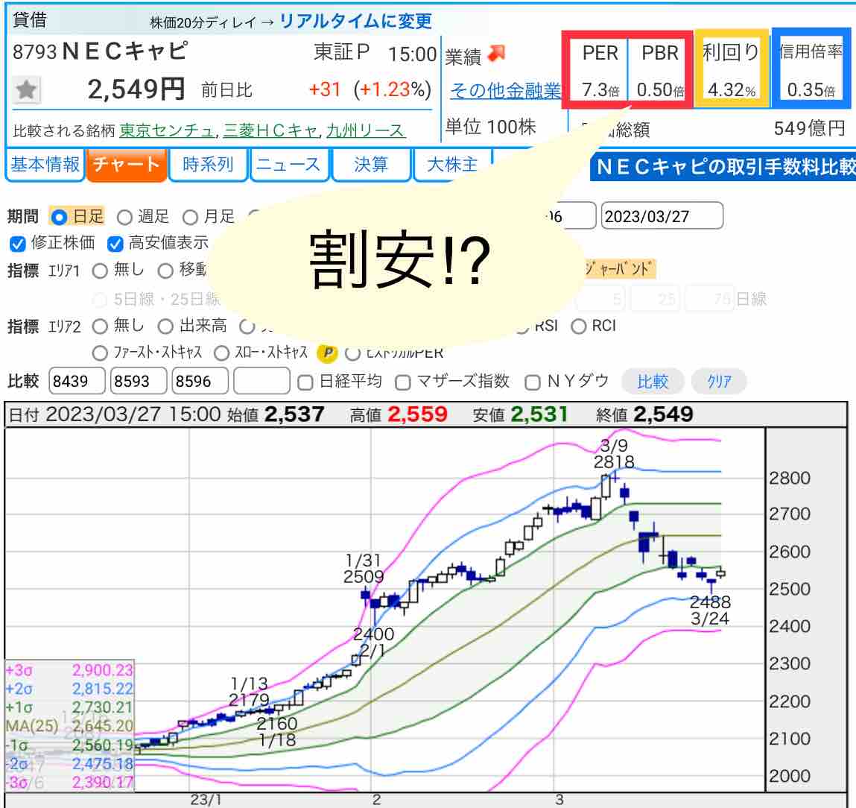Screen dimensions: 856x808
Task: Switch to 時系列 tab
Action: (207, 165)
